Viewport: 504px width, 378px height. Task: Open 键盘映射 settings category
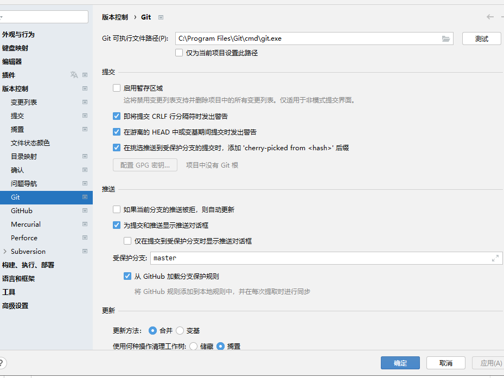(15, 48)
